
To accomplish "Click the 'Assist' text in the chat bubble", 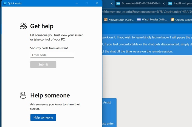I will click(x=107, y=102).
